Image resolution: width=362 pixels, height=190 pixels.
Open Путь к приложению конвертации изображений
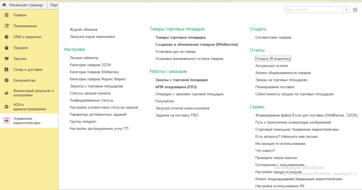click(x=293, y=123)
